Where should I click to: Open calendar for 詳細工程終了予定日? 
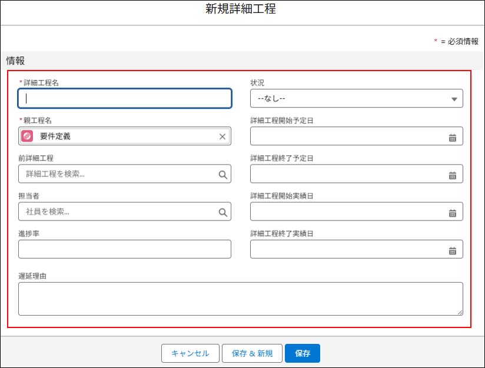pyautogui.click(x=452, y=175)
